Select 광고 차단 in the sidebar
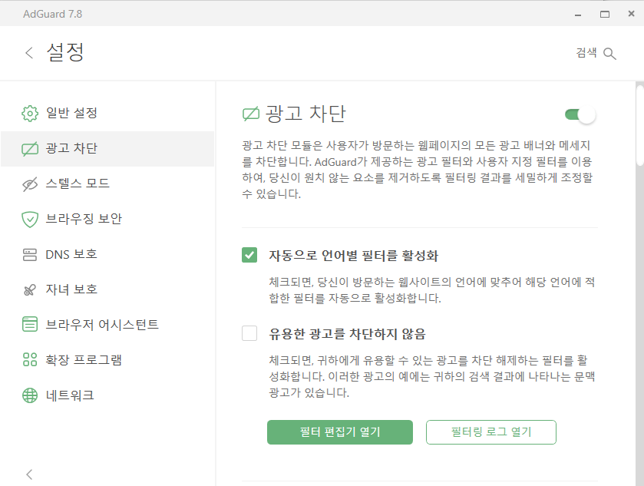 [x=107, y=149]
